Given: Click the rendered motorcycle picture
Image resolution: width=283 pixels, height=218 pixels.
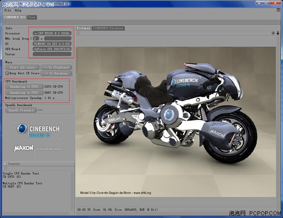Looking at the screenshot, I should 175,122.
